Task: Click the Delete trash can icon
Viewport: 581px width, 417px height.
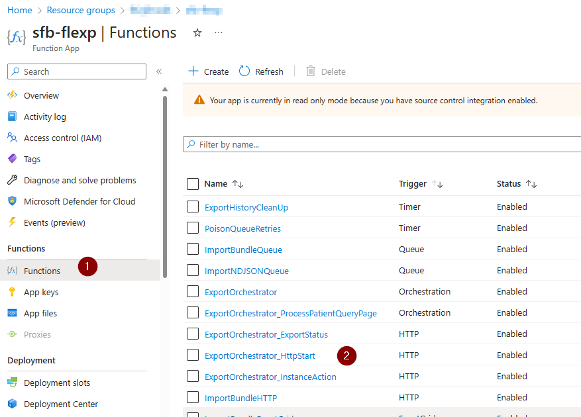Action: click(x=311, y=71)
